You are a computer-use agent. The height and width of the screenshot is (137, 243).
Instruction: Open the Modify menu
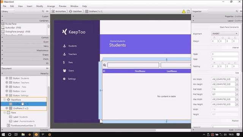click(x=39, y=6)
